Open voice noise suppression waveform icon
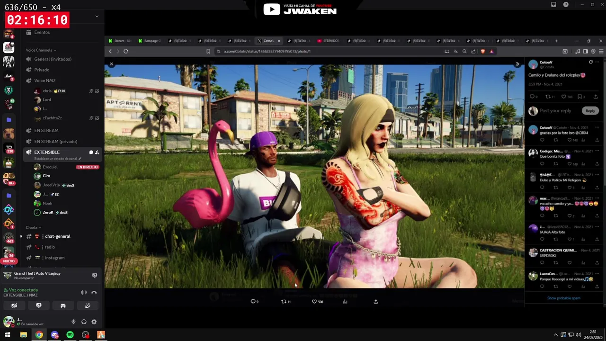This screenshot has width=606, height=341. click(84, 293)
